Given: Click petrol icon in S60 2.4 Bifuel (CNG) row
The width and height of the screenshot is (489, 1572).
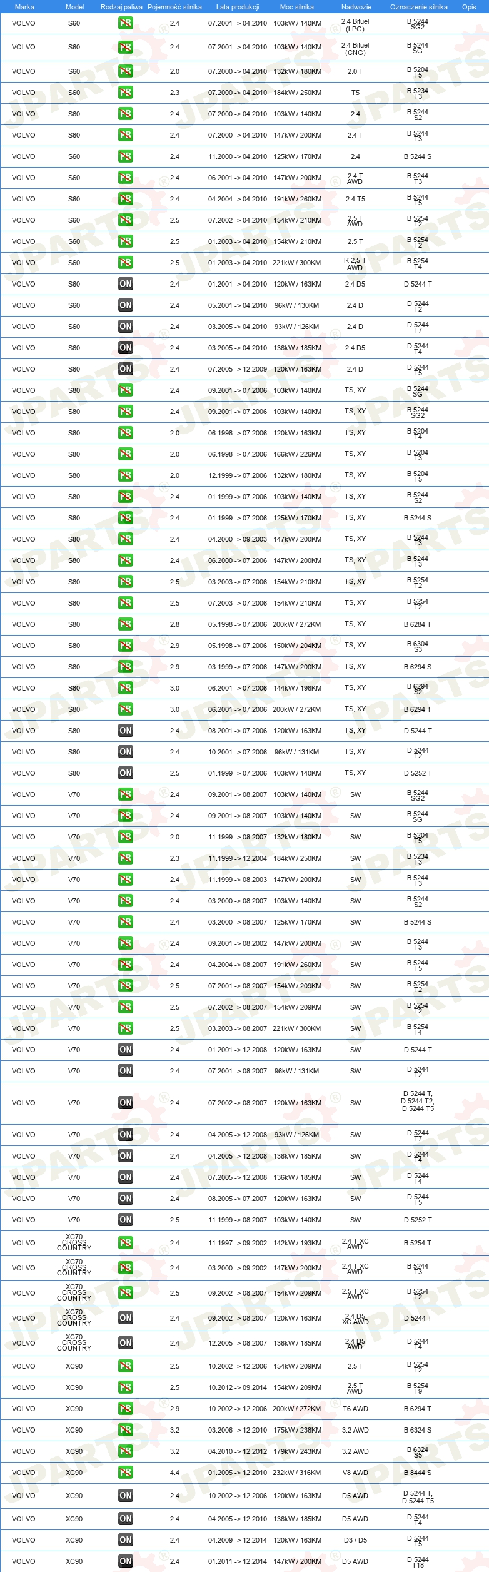Looking at the screenshot, I should 126,47.
